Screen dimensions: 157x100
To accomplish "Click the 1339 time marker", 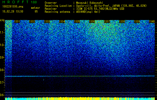I will pos(137,21).
